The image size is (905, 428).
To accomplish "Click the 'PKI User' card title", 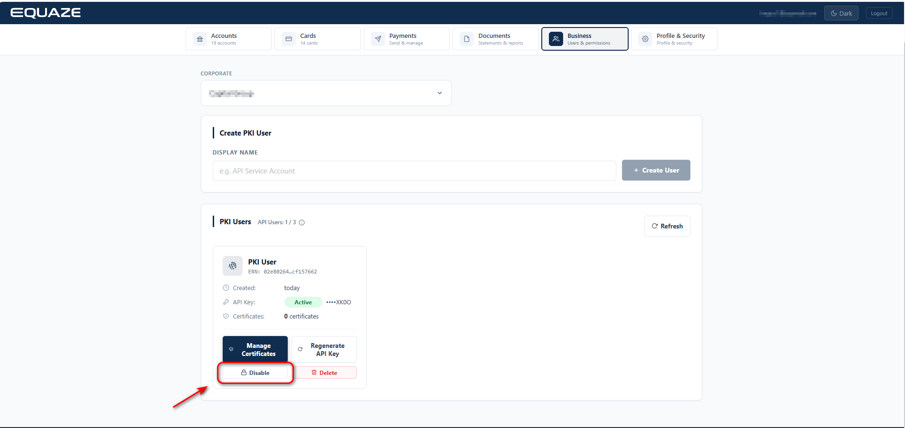I will (262, 262).
